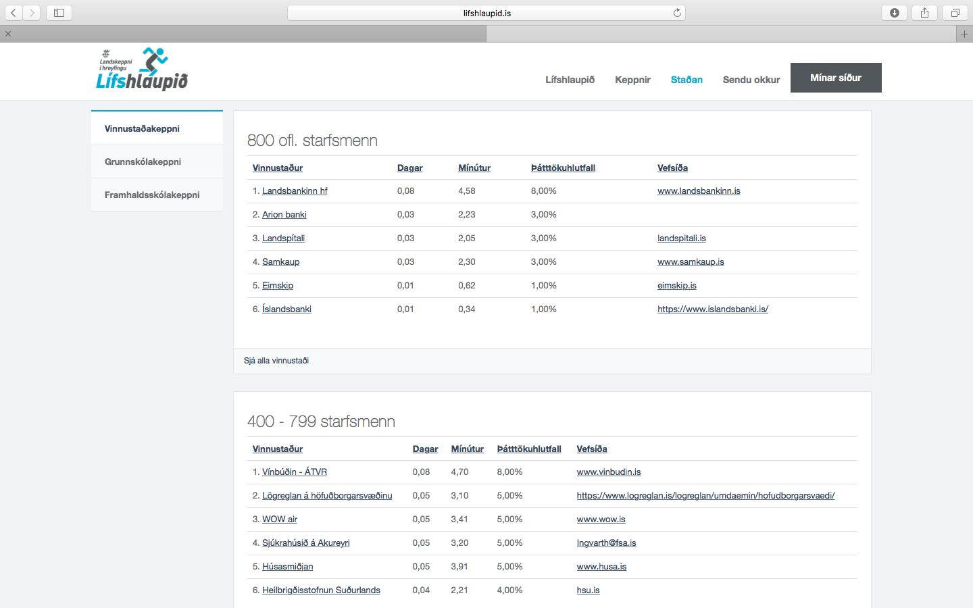Visit www.landsbankinn.is website link
973x608 pixels.
pyautogui.click(x=699, y=191)
